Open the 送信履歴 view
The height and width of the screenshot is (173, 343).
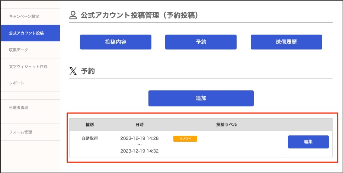point(286,42)
